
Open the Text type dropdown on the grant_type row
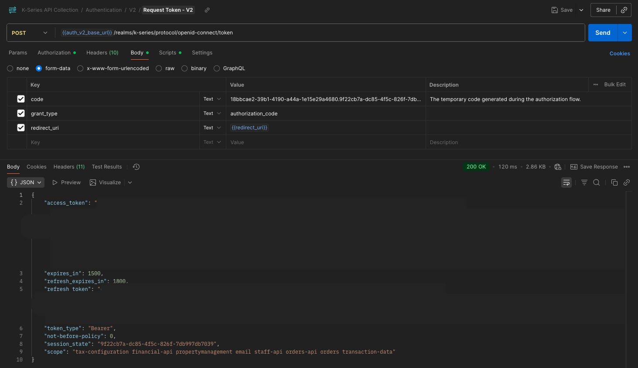[212, 113]
